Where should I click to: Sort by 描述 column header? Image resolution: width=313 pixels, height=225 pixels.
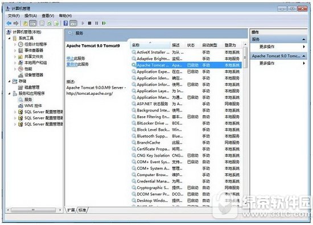coord(178,45)
